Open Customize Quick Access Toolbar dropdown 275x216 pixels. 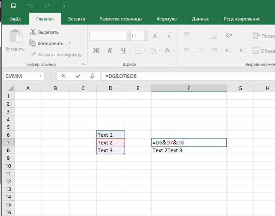coord(64,6)
